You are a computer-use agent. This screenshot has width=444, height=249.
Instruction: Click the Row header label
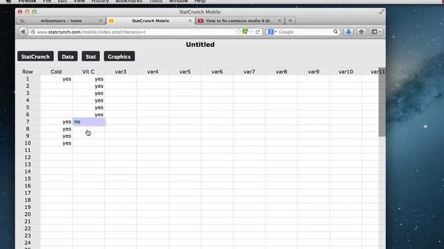[28, 72]
